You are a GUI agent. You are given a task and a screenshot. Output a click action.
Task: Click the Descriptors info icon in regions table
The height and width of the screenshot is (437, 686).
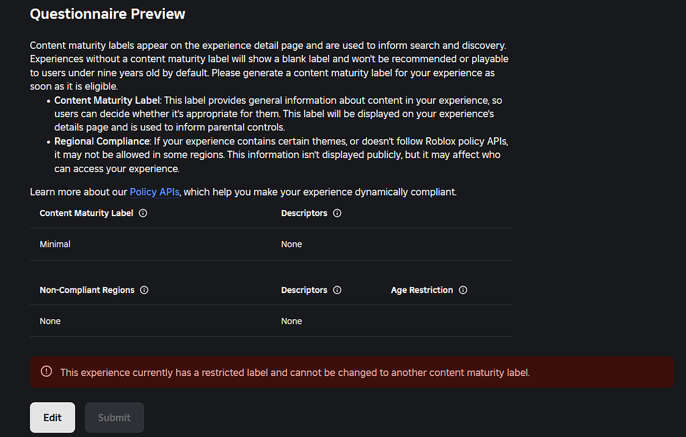click(337, 290)
